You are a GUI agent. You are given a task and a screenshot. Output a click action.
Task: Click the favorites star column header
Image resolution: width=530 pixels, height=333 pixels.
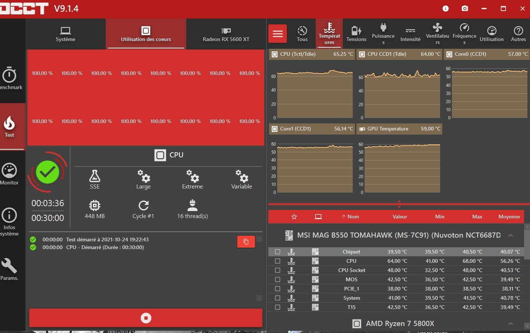point(294,217)
